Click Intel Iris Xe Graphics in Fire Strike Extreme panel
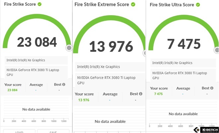Image resolution: width=219 pixels, height=133 pixels. (x=110, y=67)
